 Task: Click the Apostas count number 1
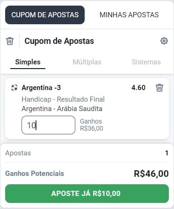tap(167, 153)
